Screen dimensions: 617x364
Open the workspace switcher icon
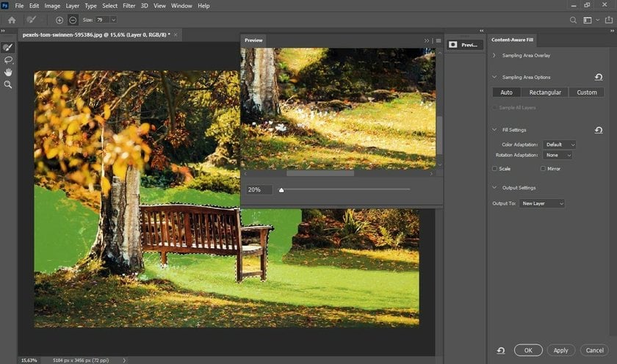point(588,20)
